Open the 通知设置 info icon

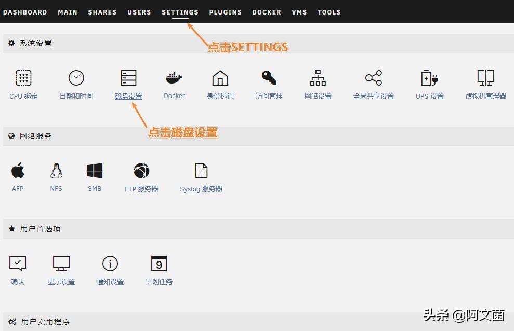tap(110, 265)
